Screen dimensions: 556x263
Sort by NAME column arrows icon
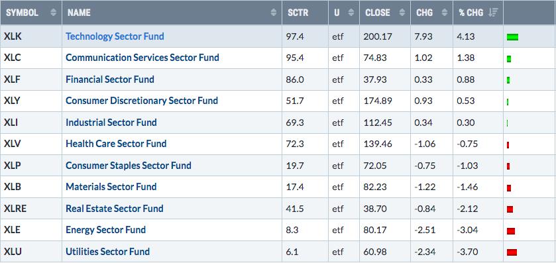(x=274, y=13)
